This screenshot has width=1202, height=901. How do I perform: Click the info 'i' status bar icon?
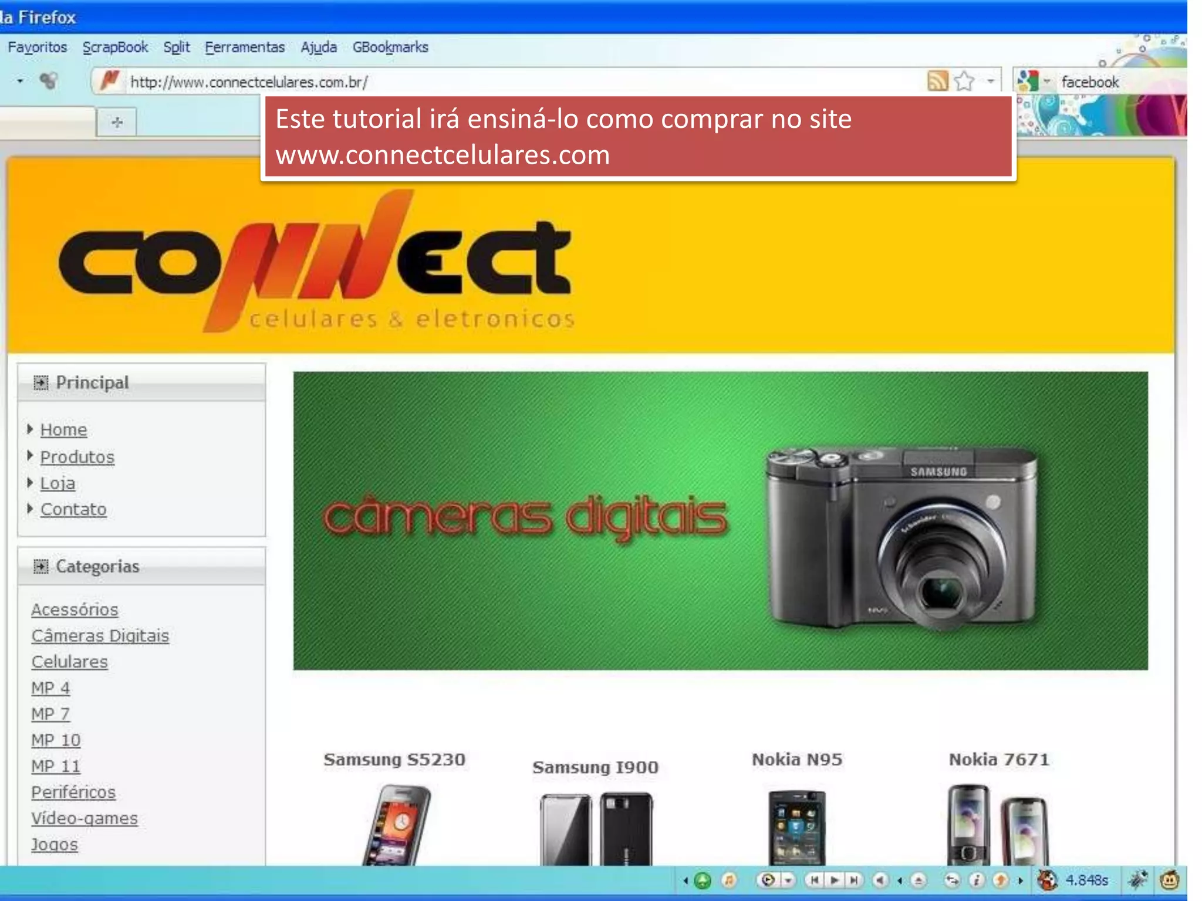(976, 880)
